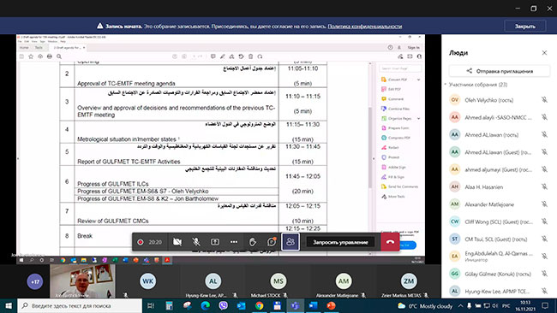The height and width of the screenshot is (313, 557).
Task: Open Google Chrome from the taskbar
Action: 259,305
